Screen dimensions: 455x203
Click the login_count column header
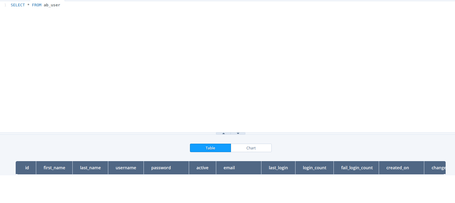(314, 168)
